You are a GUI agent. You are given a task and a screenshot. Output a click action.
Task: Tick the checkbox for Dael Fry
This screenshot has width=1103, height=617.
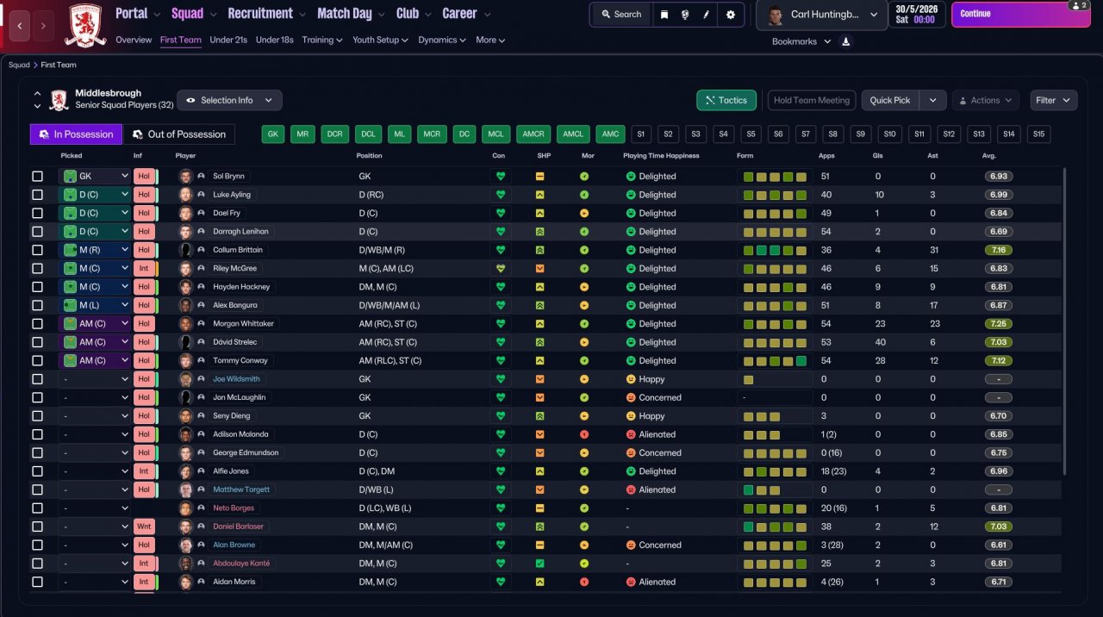(37, 213)
